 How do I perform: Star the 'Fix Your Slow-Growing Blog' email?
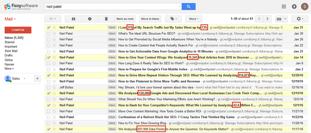click(x=54, y=123)
